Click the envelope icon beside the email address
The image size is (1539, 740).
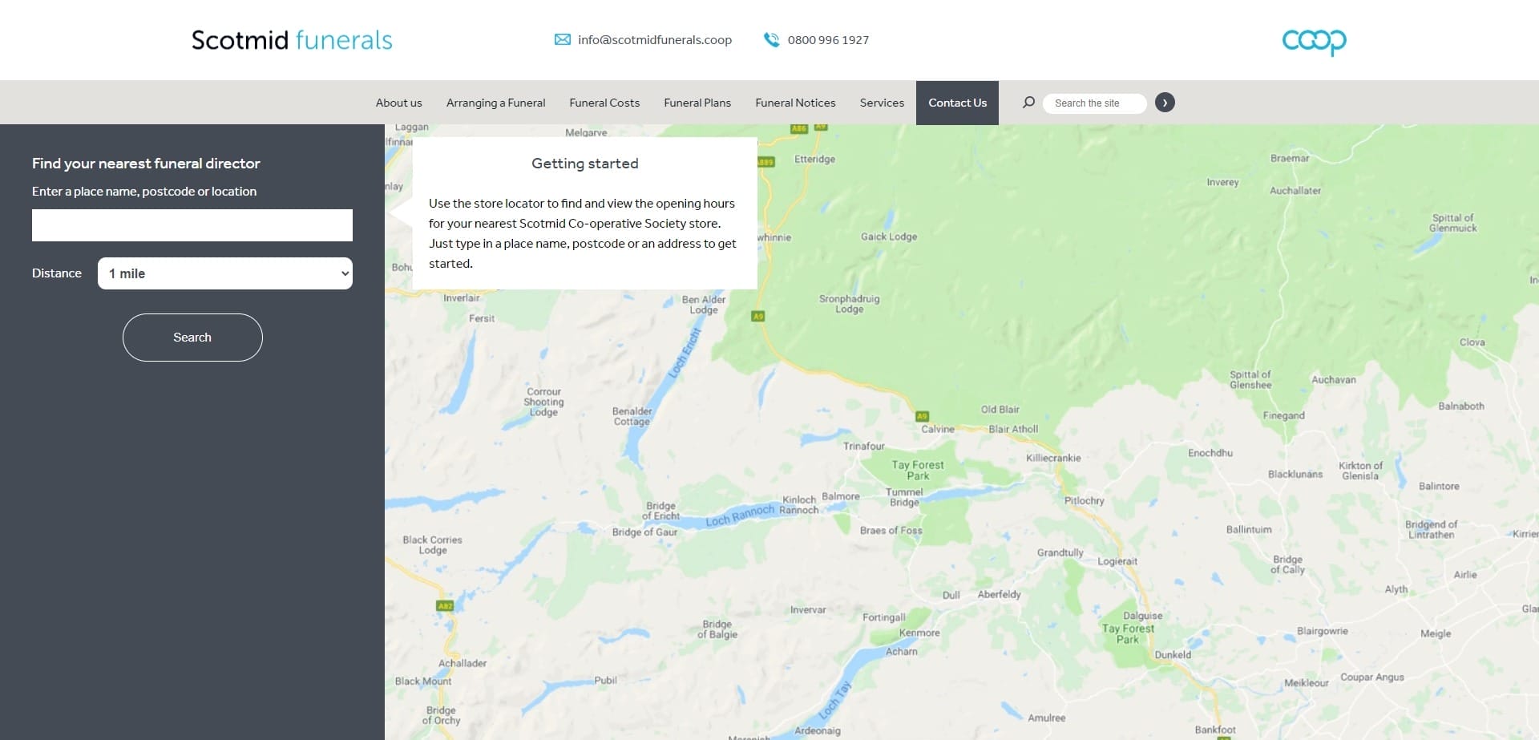pos(561,38)
